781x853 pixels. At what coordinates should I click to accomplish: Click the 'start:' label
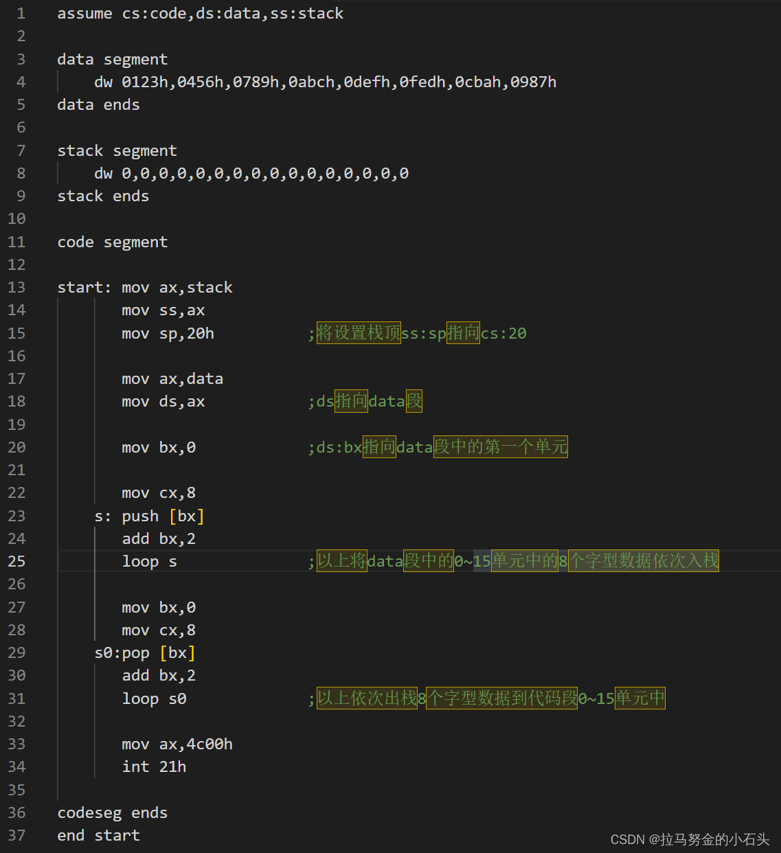pos(84,287)
